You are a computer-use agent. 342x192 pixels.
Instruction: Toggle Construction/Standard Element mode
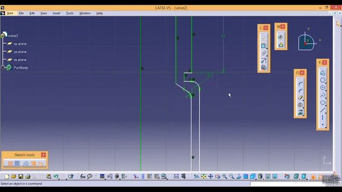click(26, 163)
